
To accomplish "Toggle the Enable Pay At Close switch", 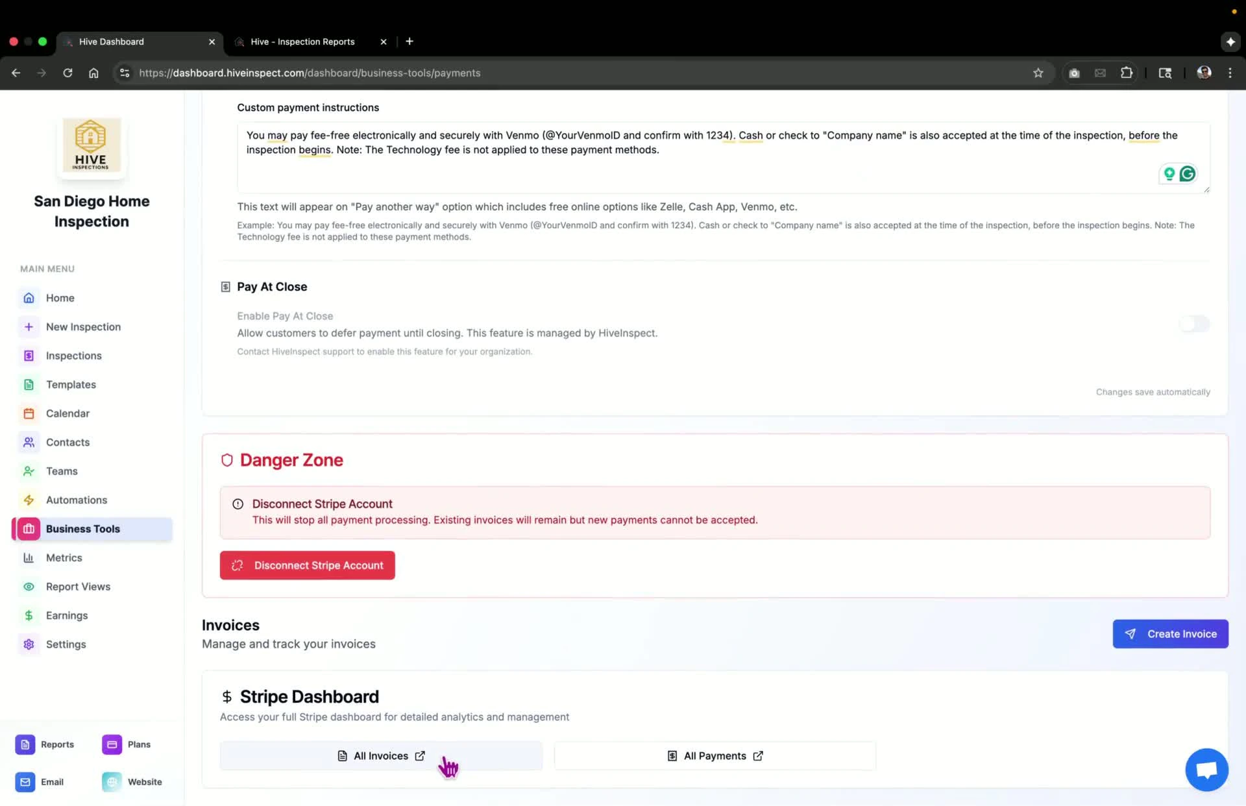I will click(x=1194, y=324).
